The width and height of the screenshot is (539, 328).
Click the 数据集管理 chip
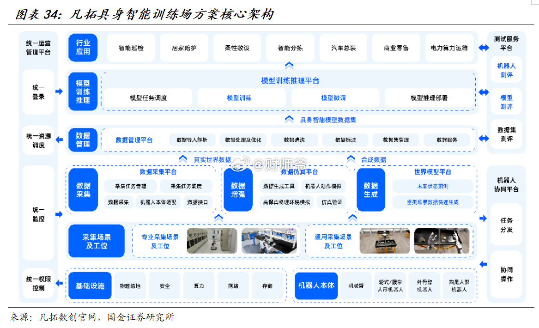point(396,140)
